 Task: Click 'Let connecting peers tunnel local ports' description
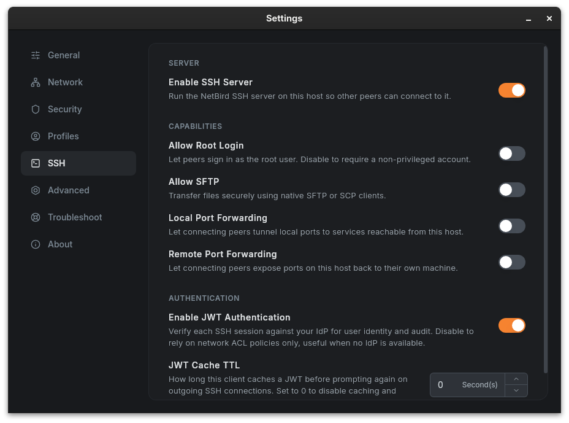click(x=316, y=232)
